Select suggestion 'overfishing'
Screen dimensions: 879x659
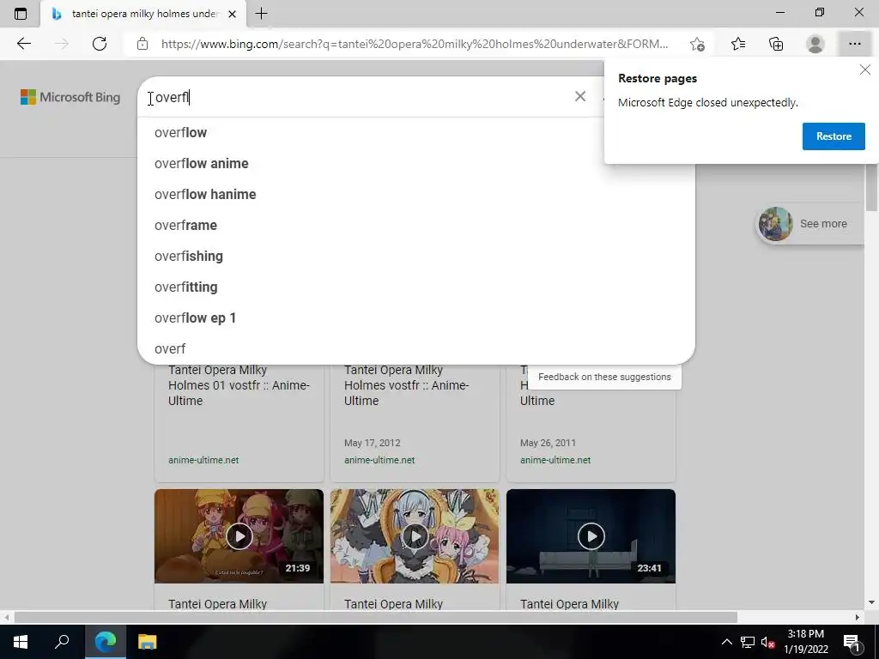coord(416,256)
